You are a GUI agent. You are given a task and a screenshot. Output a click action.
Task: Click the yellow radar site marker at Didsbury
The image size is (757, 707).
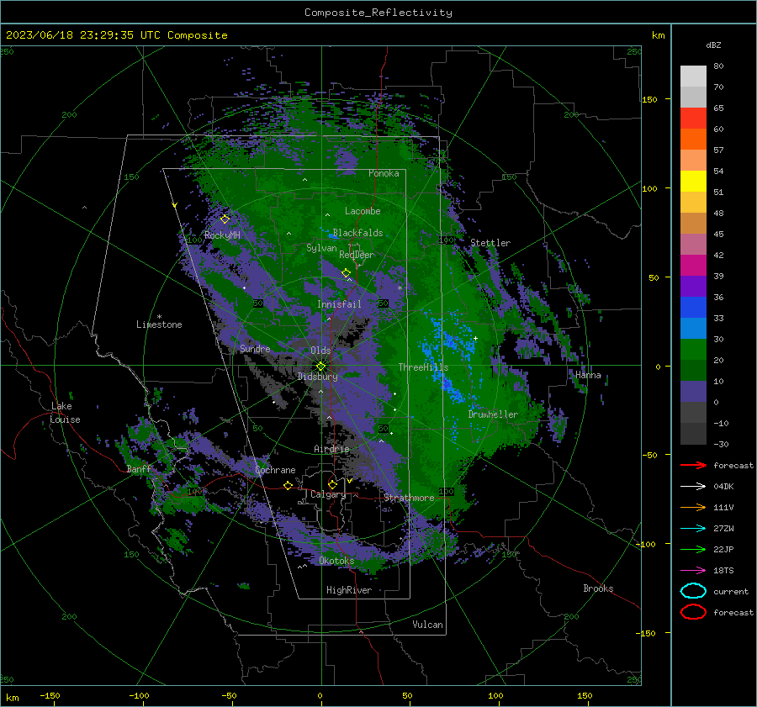[x=320, y=366]
